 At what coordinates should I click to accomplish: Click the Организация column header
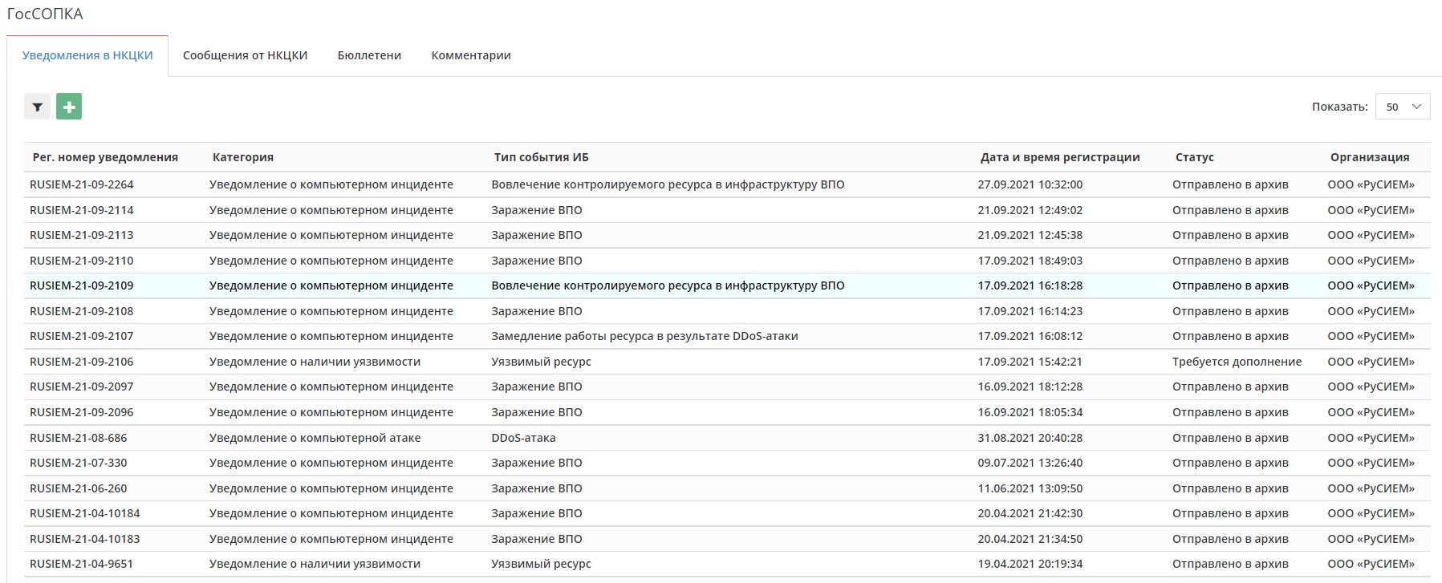pyautogui.click(x=1369, y=157)
